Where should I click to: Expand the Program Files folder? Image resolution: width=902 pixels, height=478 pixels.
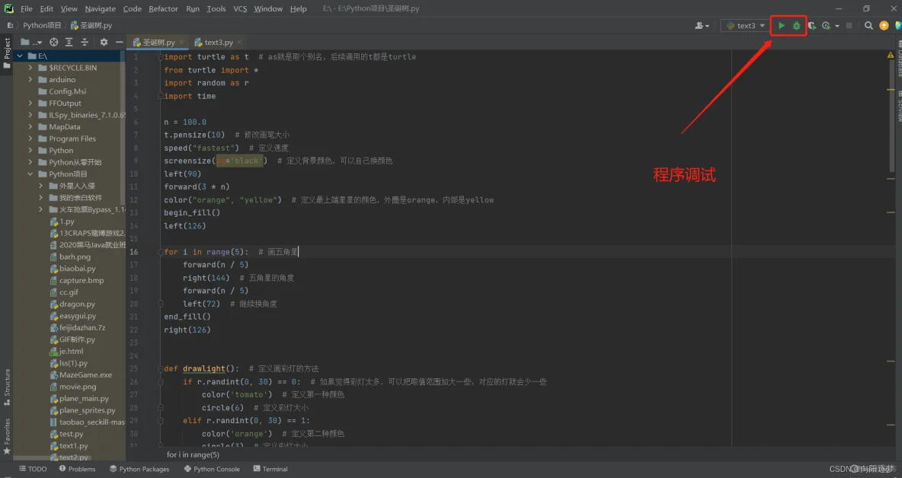(x=30, y=139)
